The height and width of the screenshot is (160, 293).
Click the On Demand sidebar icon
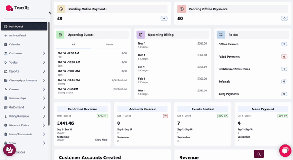coord(6,107)
